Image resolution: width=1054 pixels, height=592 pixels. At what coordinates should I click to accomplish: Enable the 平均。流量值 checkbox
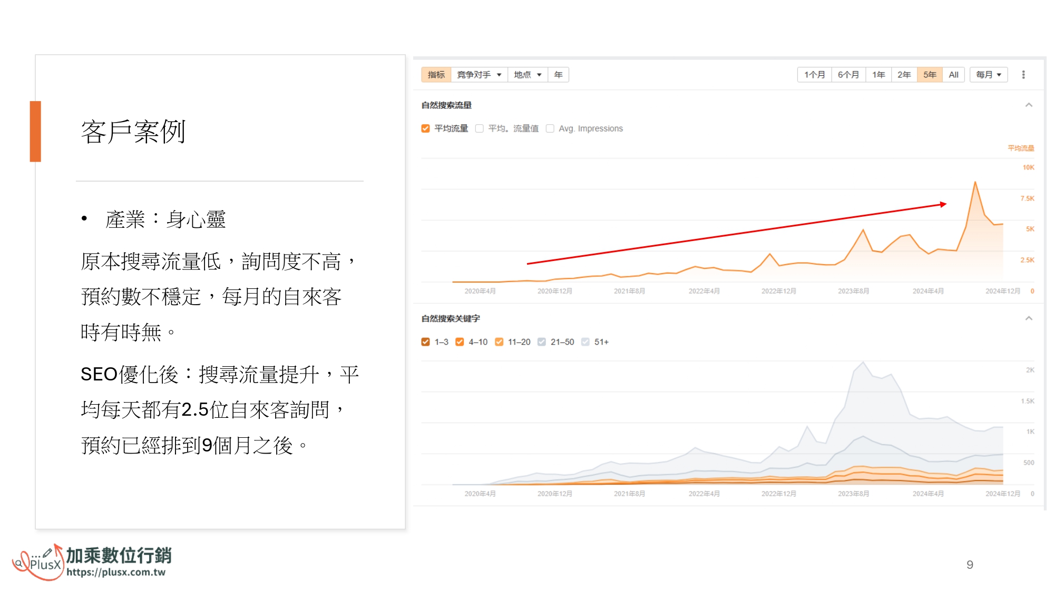click(x=479, y=128)
